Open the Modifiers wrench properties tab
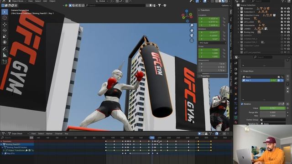 point(236,99)
